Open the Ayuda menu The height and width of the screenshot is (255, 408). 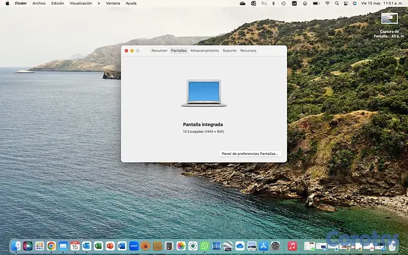pyautogui.click(x=131, y=3)
